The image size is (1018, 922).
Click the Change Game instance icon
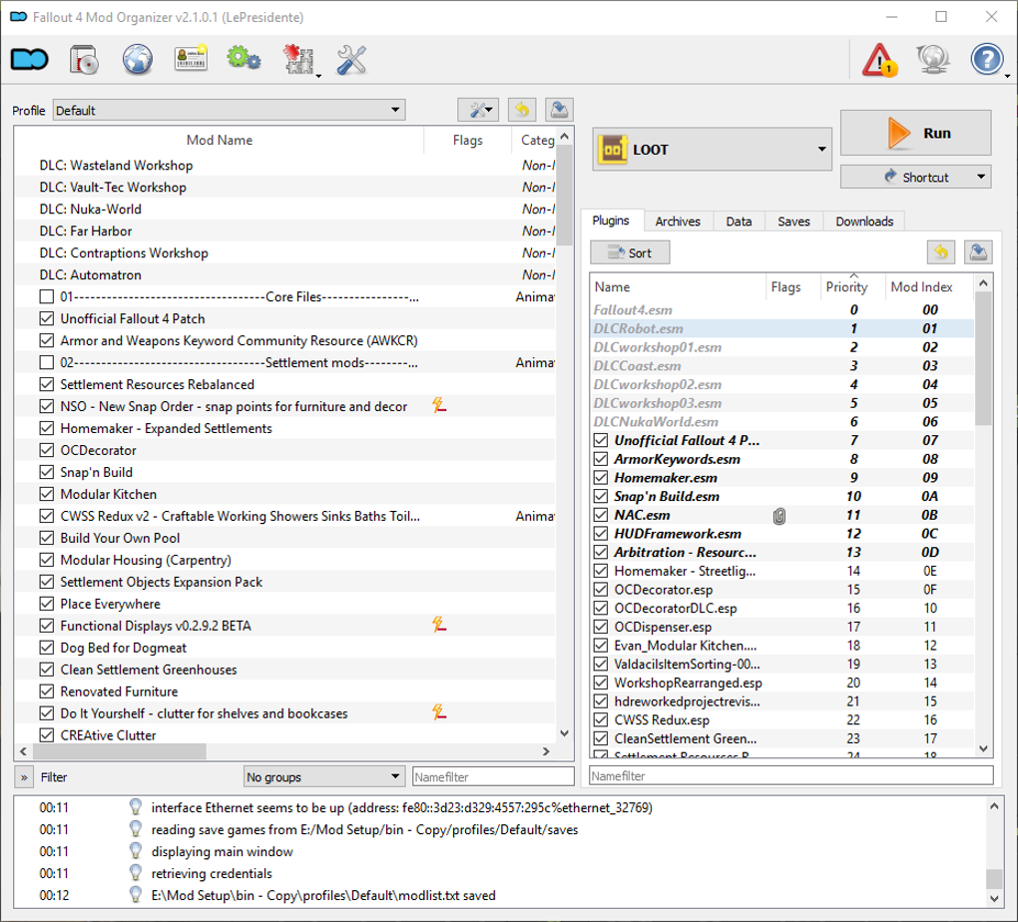tap(30, 60)
